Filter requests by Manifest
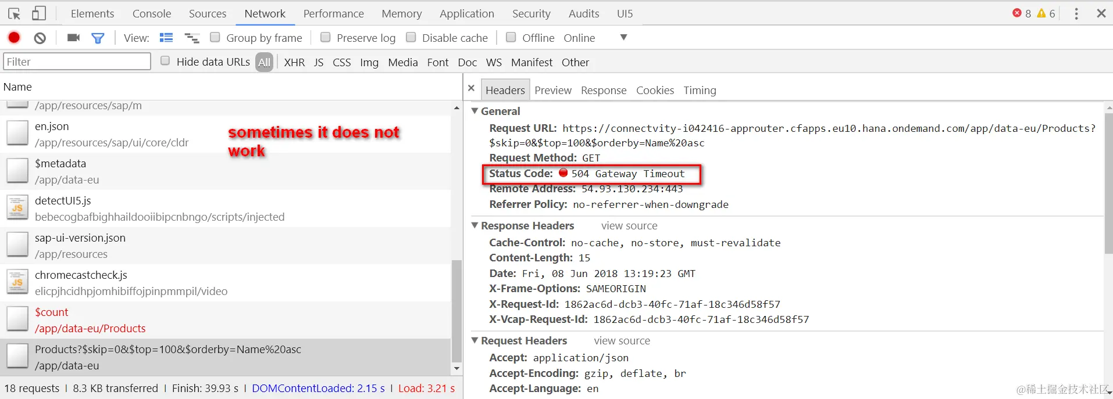 tap(532, 62)
